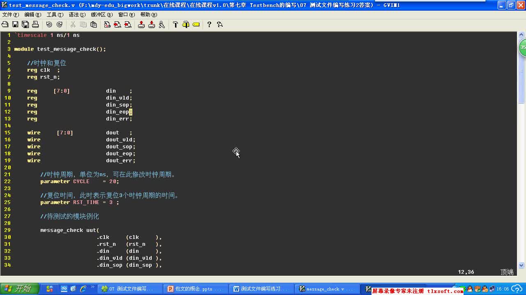Click the vertical scrollbar thumb

(x=521, y=71)
